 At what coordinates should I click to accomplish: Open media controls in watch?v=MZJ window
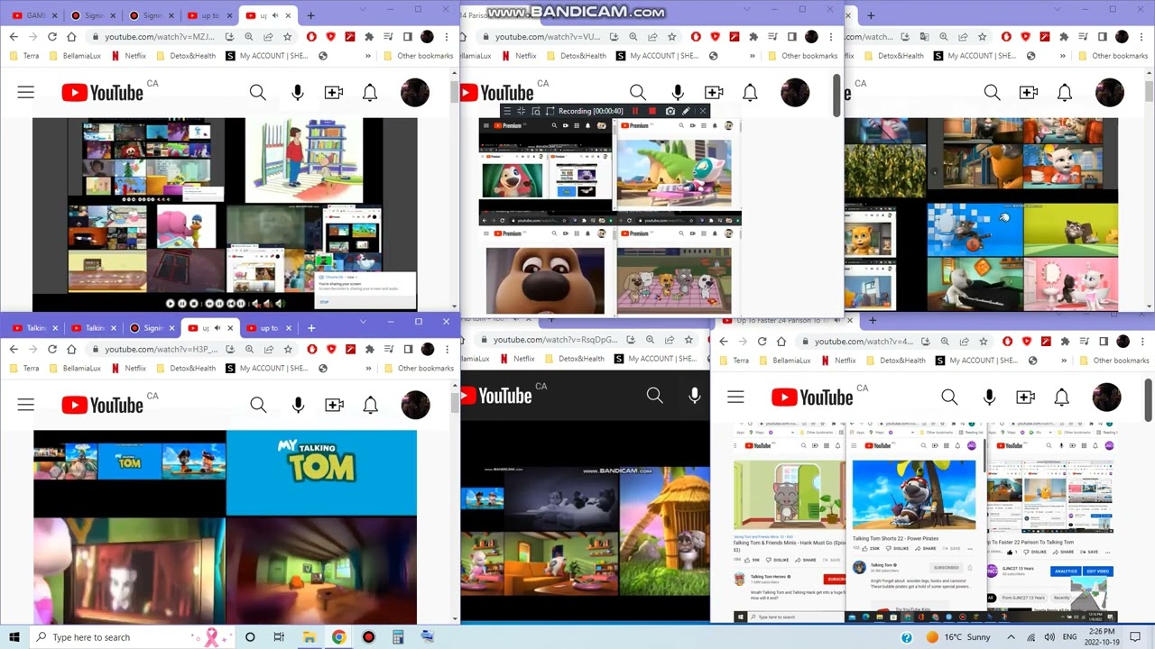pos(389,37)
